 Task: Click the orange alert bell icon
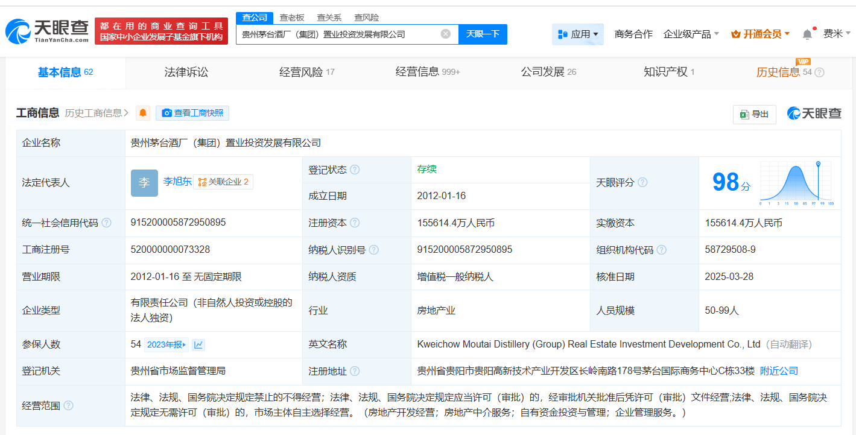[x=143, y=113]
